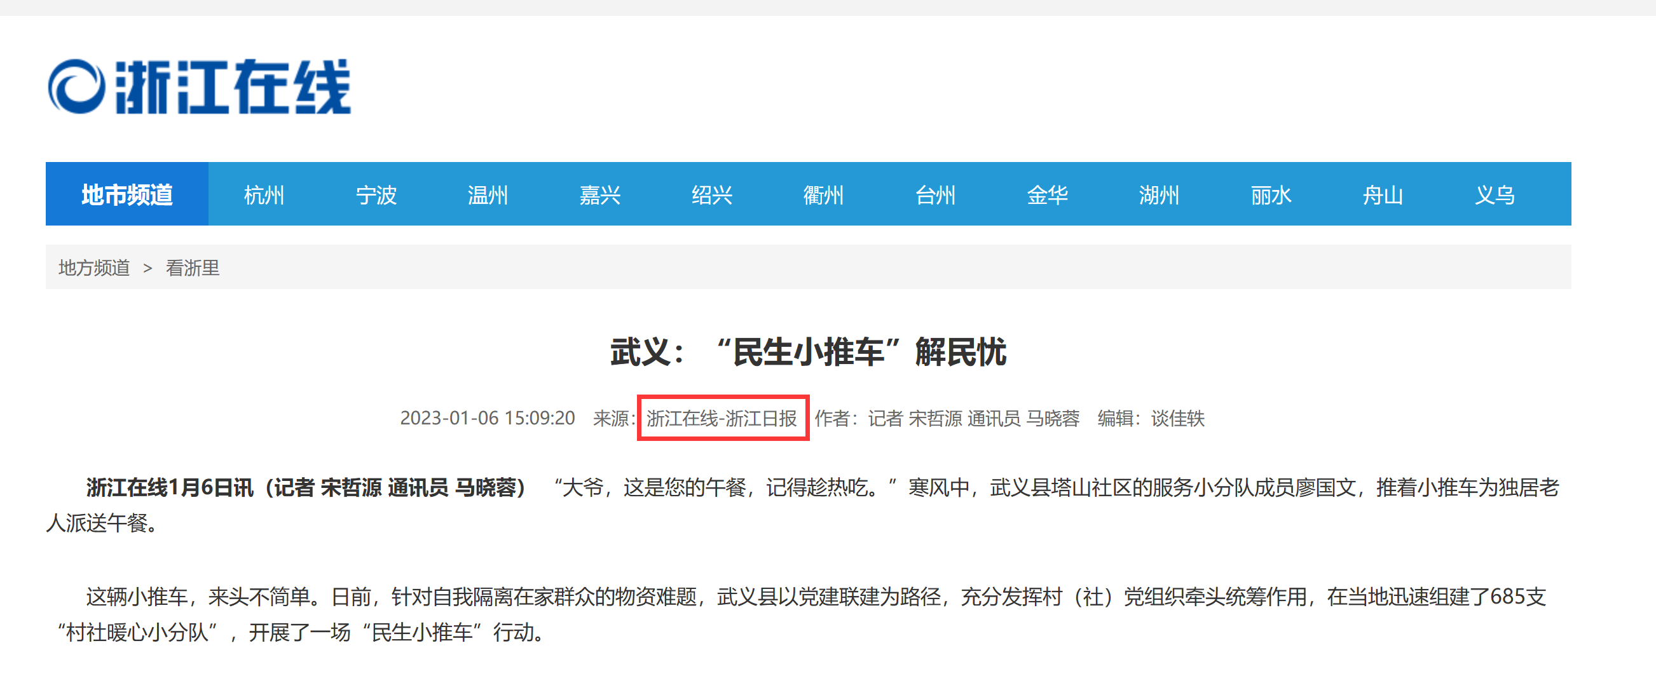Visit the 湖州 channel
This screenshot has width=1656, height=683.
1158,194
